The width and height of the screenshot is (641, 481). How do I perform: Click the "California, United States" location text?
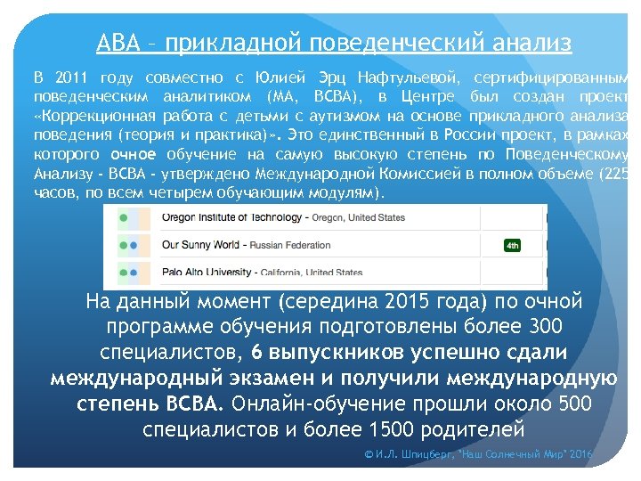coord(311,273)
